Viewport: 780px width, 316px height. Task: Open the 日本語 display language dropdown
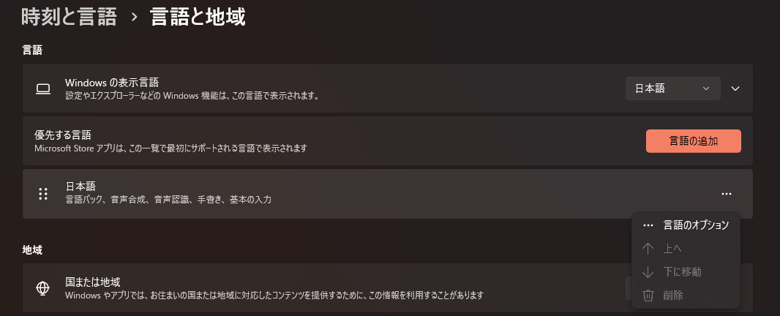(672, 89)
